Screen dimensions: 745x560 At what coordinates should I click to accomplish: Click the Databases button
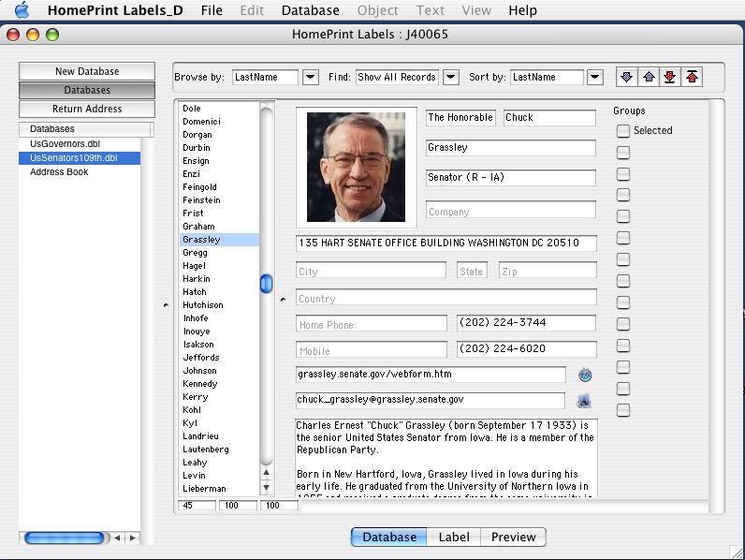point(87,90)
